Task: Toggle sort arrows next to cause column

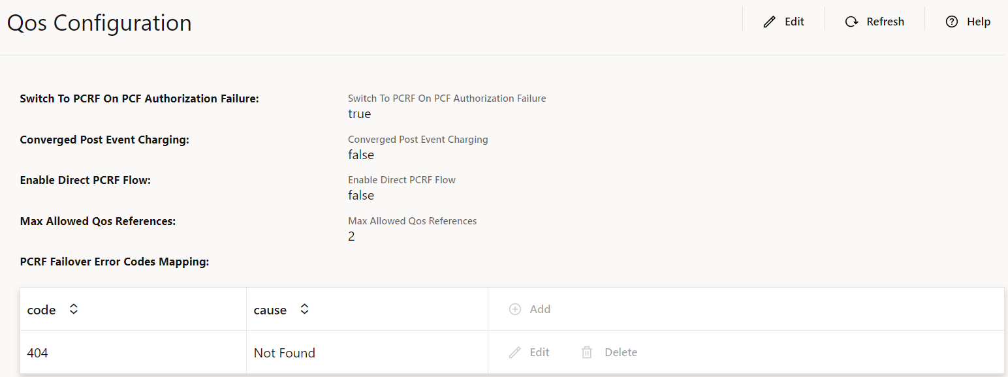Action: [x=304, y=310]
